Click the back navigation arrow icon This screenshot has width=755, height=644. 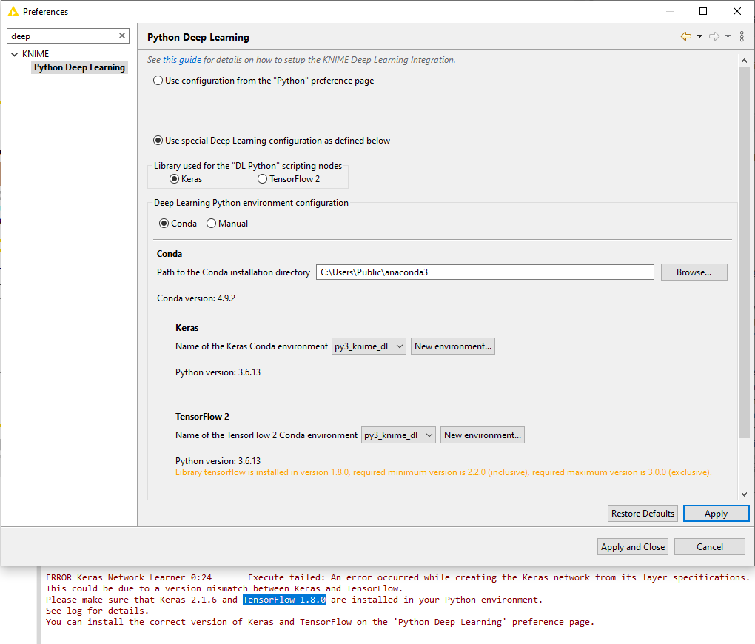coord(685,36)
